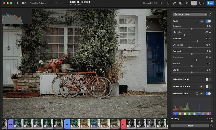Image resolution: width=216 pixels, height=130 pixels.
Task: Select the NX preset group tab
Action: [x=67, y=124]
